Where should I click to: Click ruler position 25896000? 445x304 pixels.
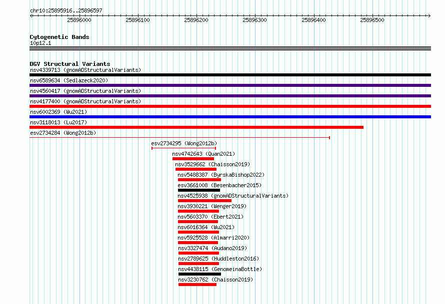click(79, 20)
